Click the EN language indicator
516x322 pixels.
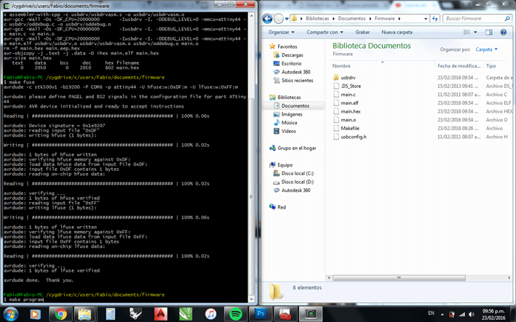coord(431,313)
